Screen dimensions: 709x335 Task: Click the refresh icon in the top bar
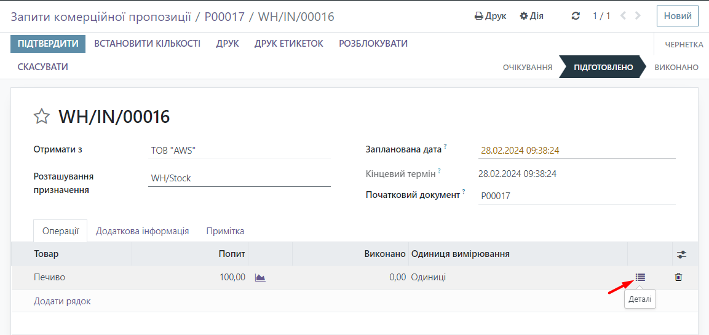pyautogui.click(x=576, y=16)
